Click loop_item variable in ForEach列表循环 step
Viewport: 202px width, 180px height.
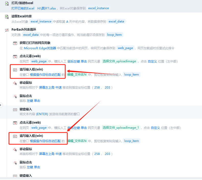tap(114, 35)
